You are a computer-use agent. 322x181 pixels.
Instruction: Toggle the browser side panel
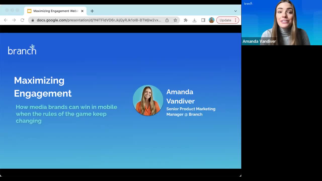pos(203,20)
